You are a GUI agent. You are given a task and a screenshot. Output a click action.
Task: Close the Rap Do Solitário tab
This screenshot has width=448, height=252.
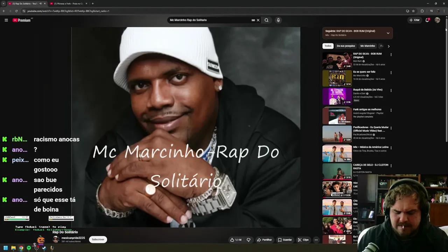(45, 3)
